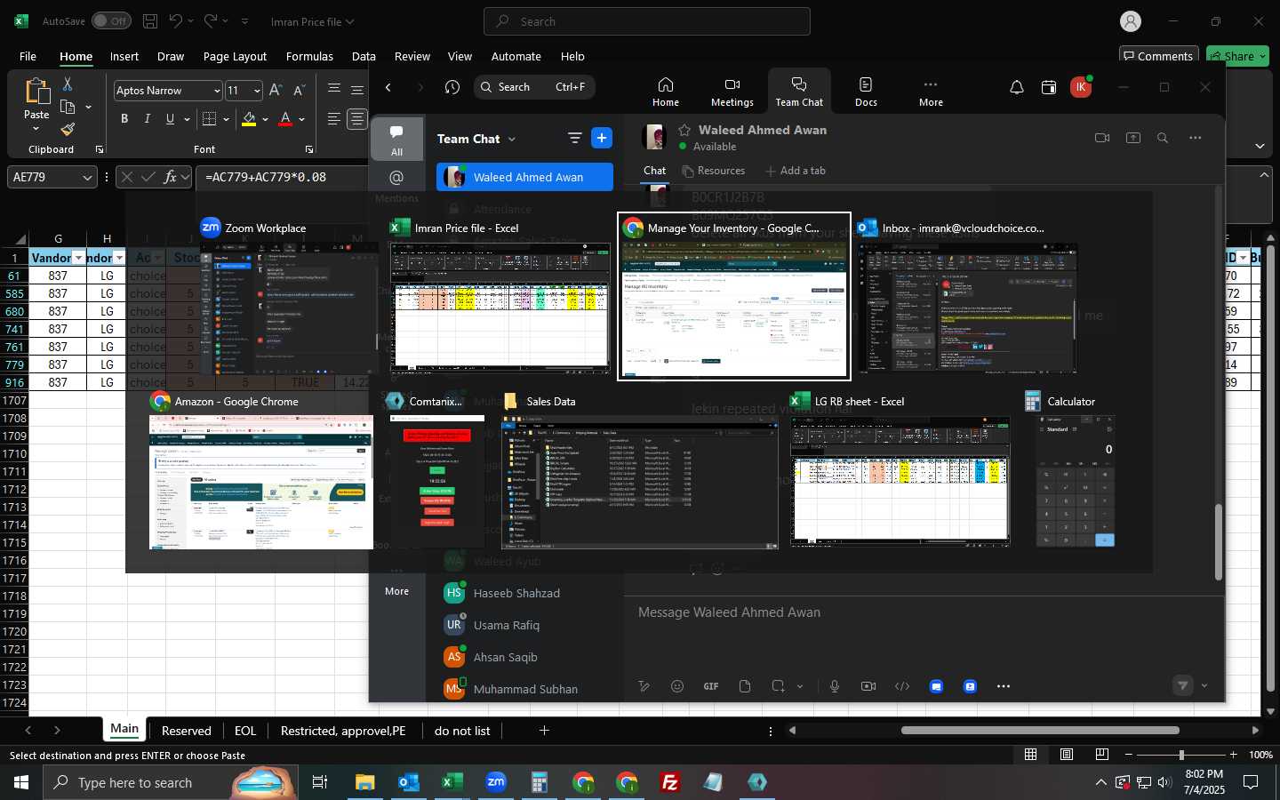1280x800 pixels.
Task: Click GIF button in message toolbar
Action: point(711,686)
